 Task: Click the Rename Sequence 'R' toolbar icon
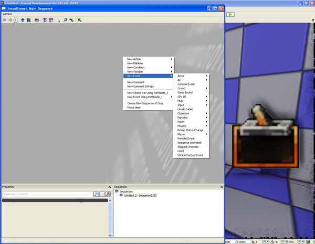pos(29,20)
